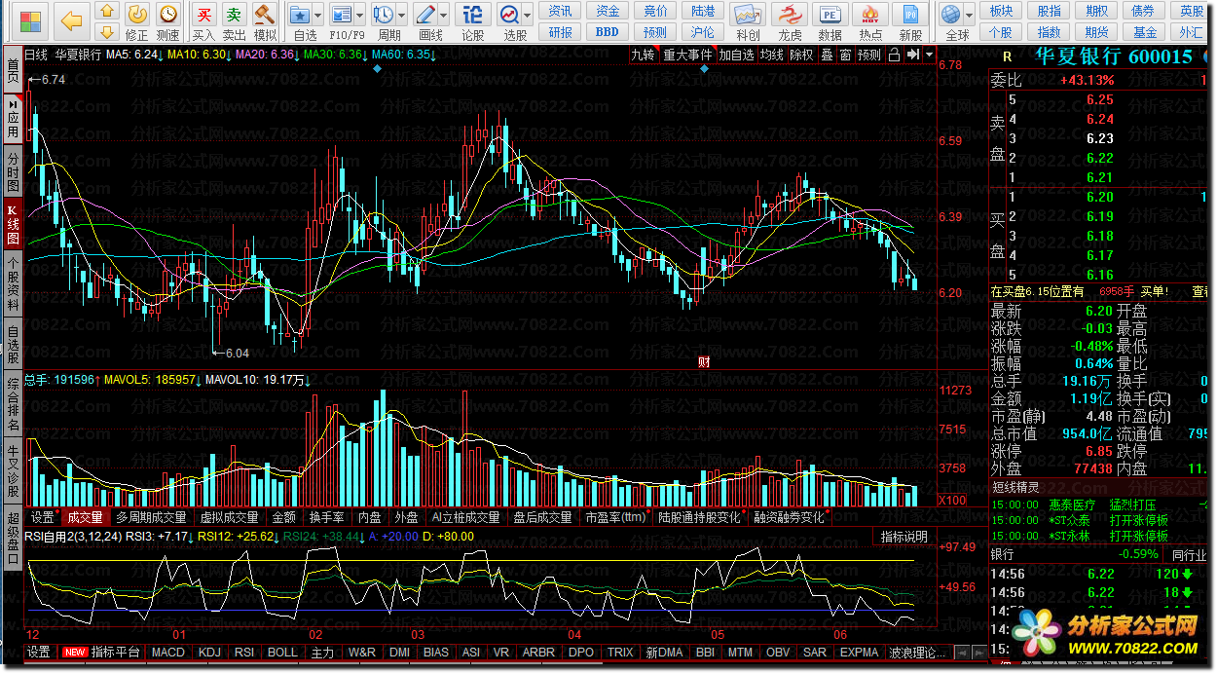Select the 换手率 turnover rate tab

[325, 517]
